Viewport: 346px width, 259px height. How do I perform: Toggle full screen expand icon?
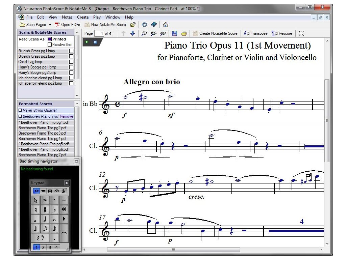tap(301, 33)
